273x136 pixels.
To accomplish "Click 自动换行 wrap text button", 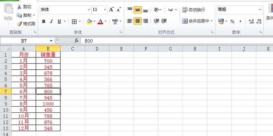I will (193, 10).
